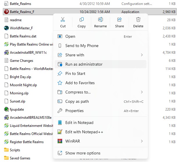Select the Battle Realms.dat file name
Viewport: 179px width, 162px height.
pos(23,36)
